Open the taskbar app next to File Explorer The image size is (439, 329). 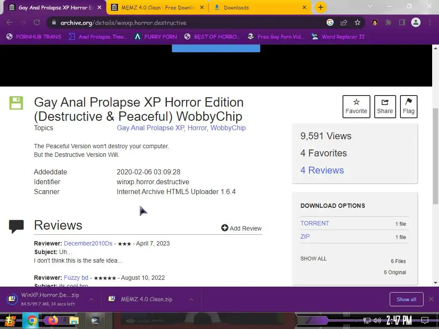click(95, 320)
